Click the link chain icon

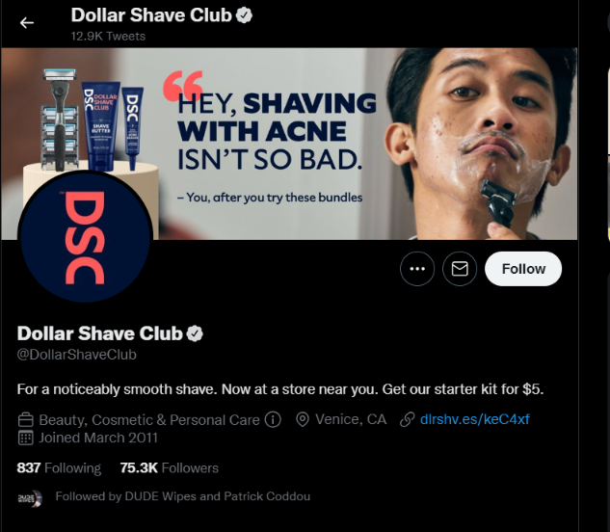(408, 419)
